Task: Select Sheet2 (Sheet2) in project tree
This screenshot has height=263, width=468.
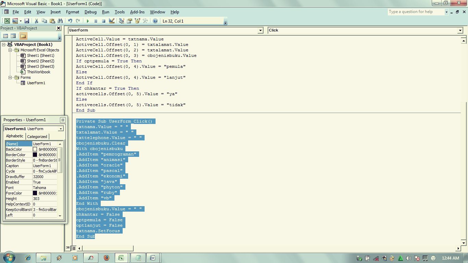Action: tap(40, 61)
